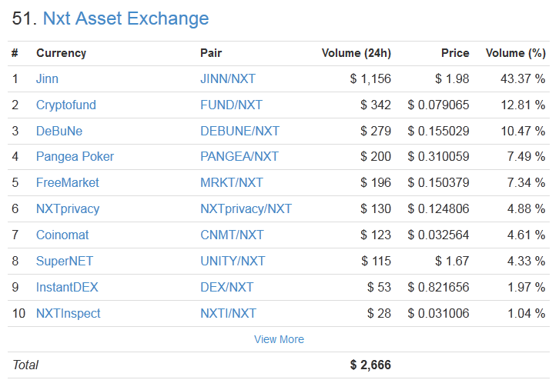Click the Currency column header

tap(62, 53)
